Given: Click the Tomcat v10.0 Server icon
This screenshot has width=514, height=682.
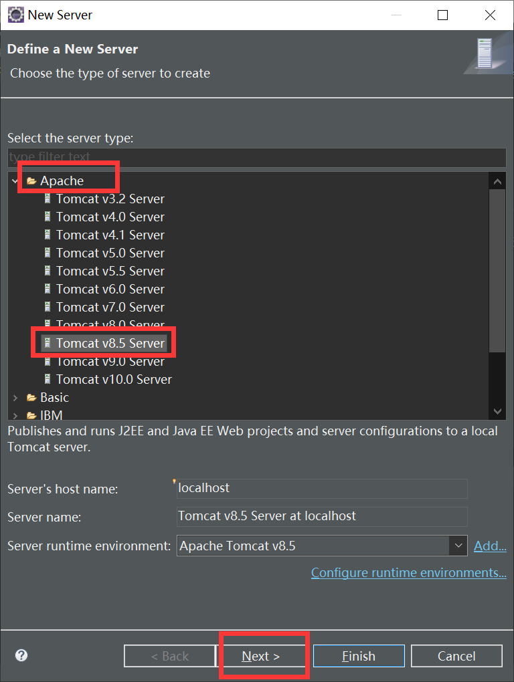Looking at the screenshot, I should pos(48,379).
